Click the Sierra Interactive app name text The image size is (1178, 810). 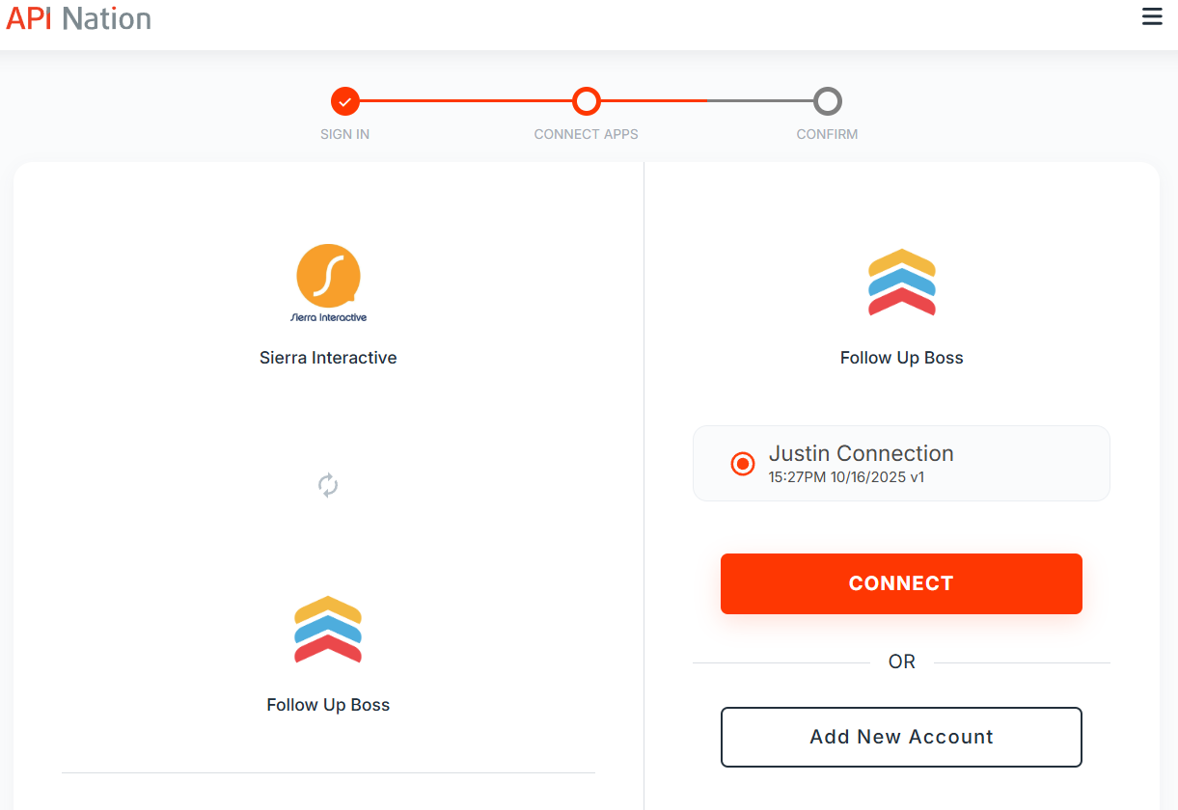pyautogui.click(x=328, y=358)
